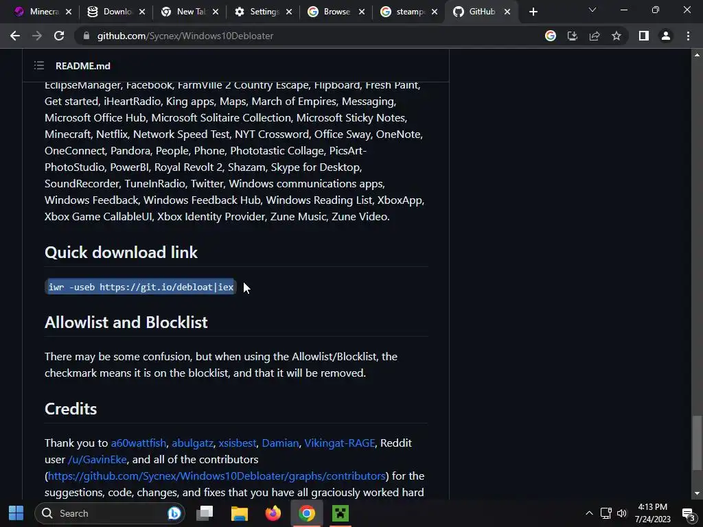Open Minecraft from the taskbar
The height and width of the screenshot is (527, 703).
point(341,513)
